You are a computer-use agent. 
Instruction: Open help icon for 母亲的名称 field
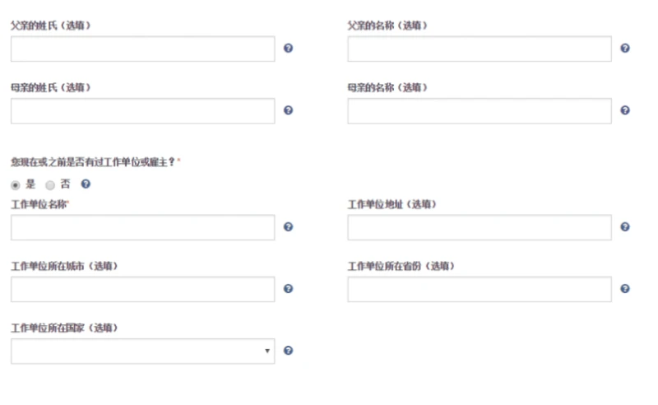[x=625, y=110]
